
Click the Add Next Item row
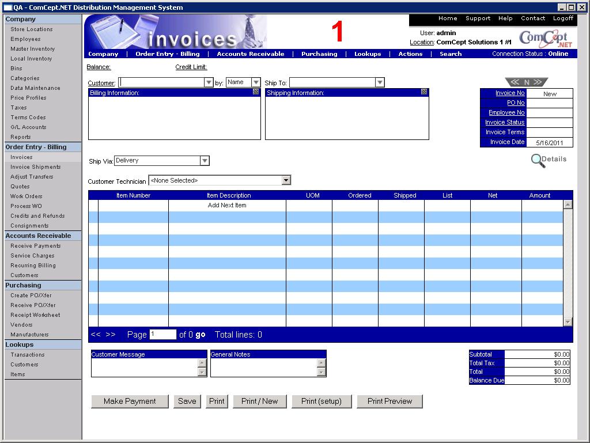click(x=227, y=205)
